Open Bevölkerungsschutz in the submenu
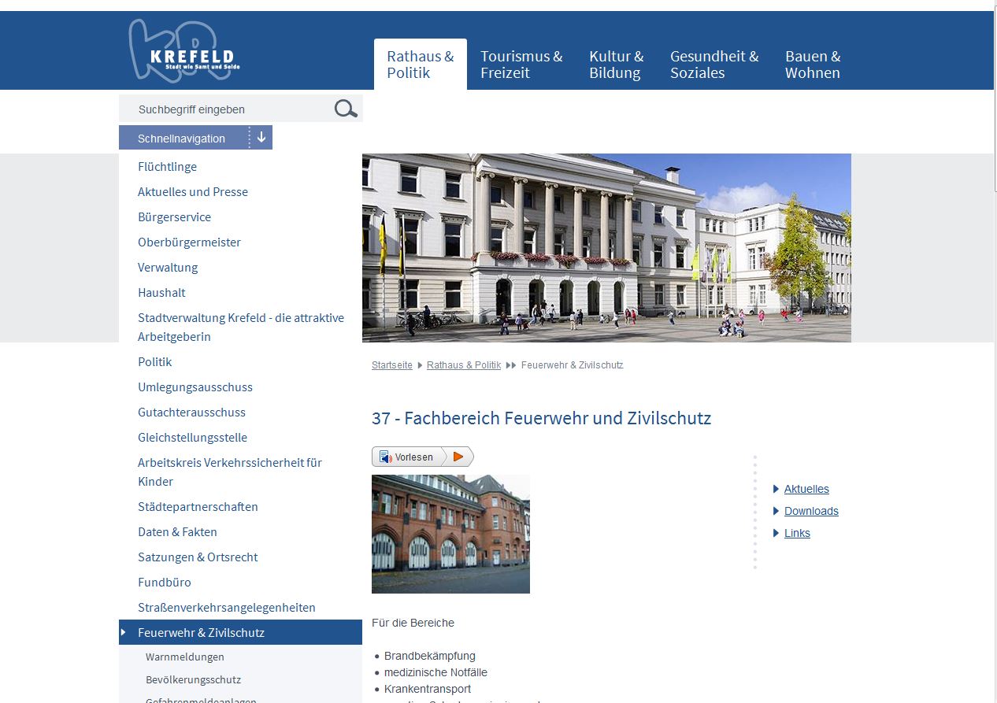The image size is (997, 703). (x=193, y=679)
